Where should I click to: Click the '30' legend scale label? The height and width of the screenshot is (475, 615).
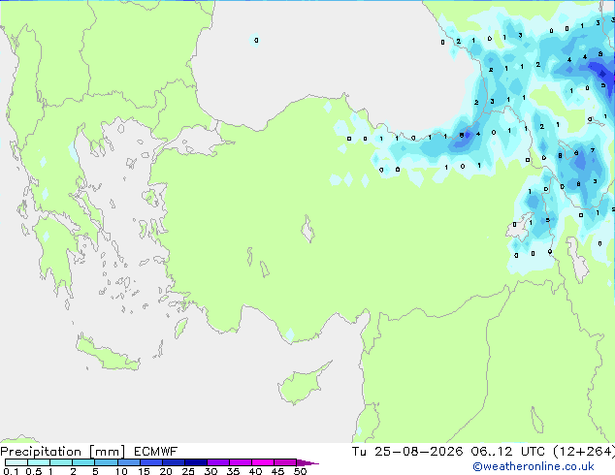pyautogui.click(x=210, y=471)
